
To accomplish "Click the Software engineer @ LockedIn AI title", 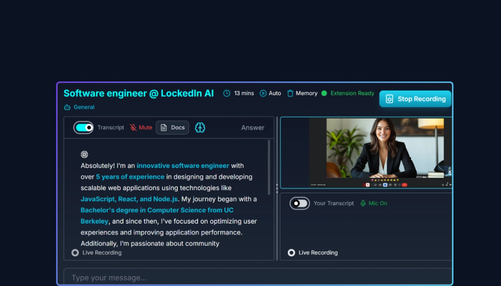I will 139,93.
